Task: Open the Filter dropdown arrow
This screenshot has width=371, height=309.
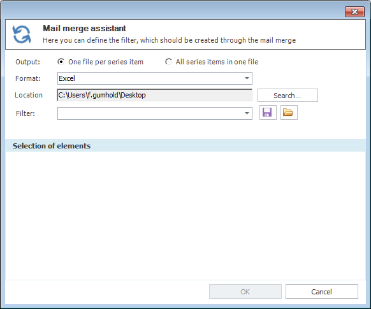Action: pos(247,113)
